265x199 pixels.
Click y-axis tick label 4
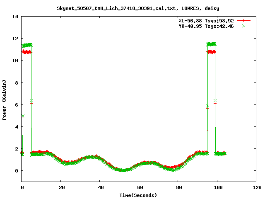17,127
